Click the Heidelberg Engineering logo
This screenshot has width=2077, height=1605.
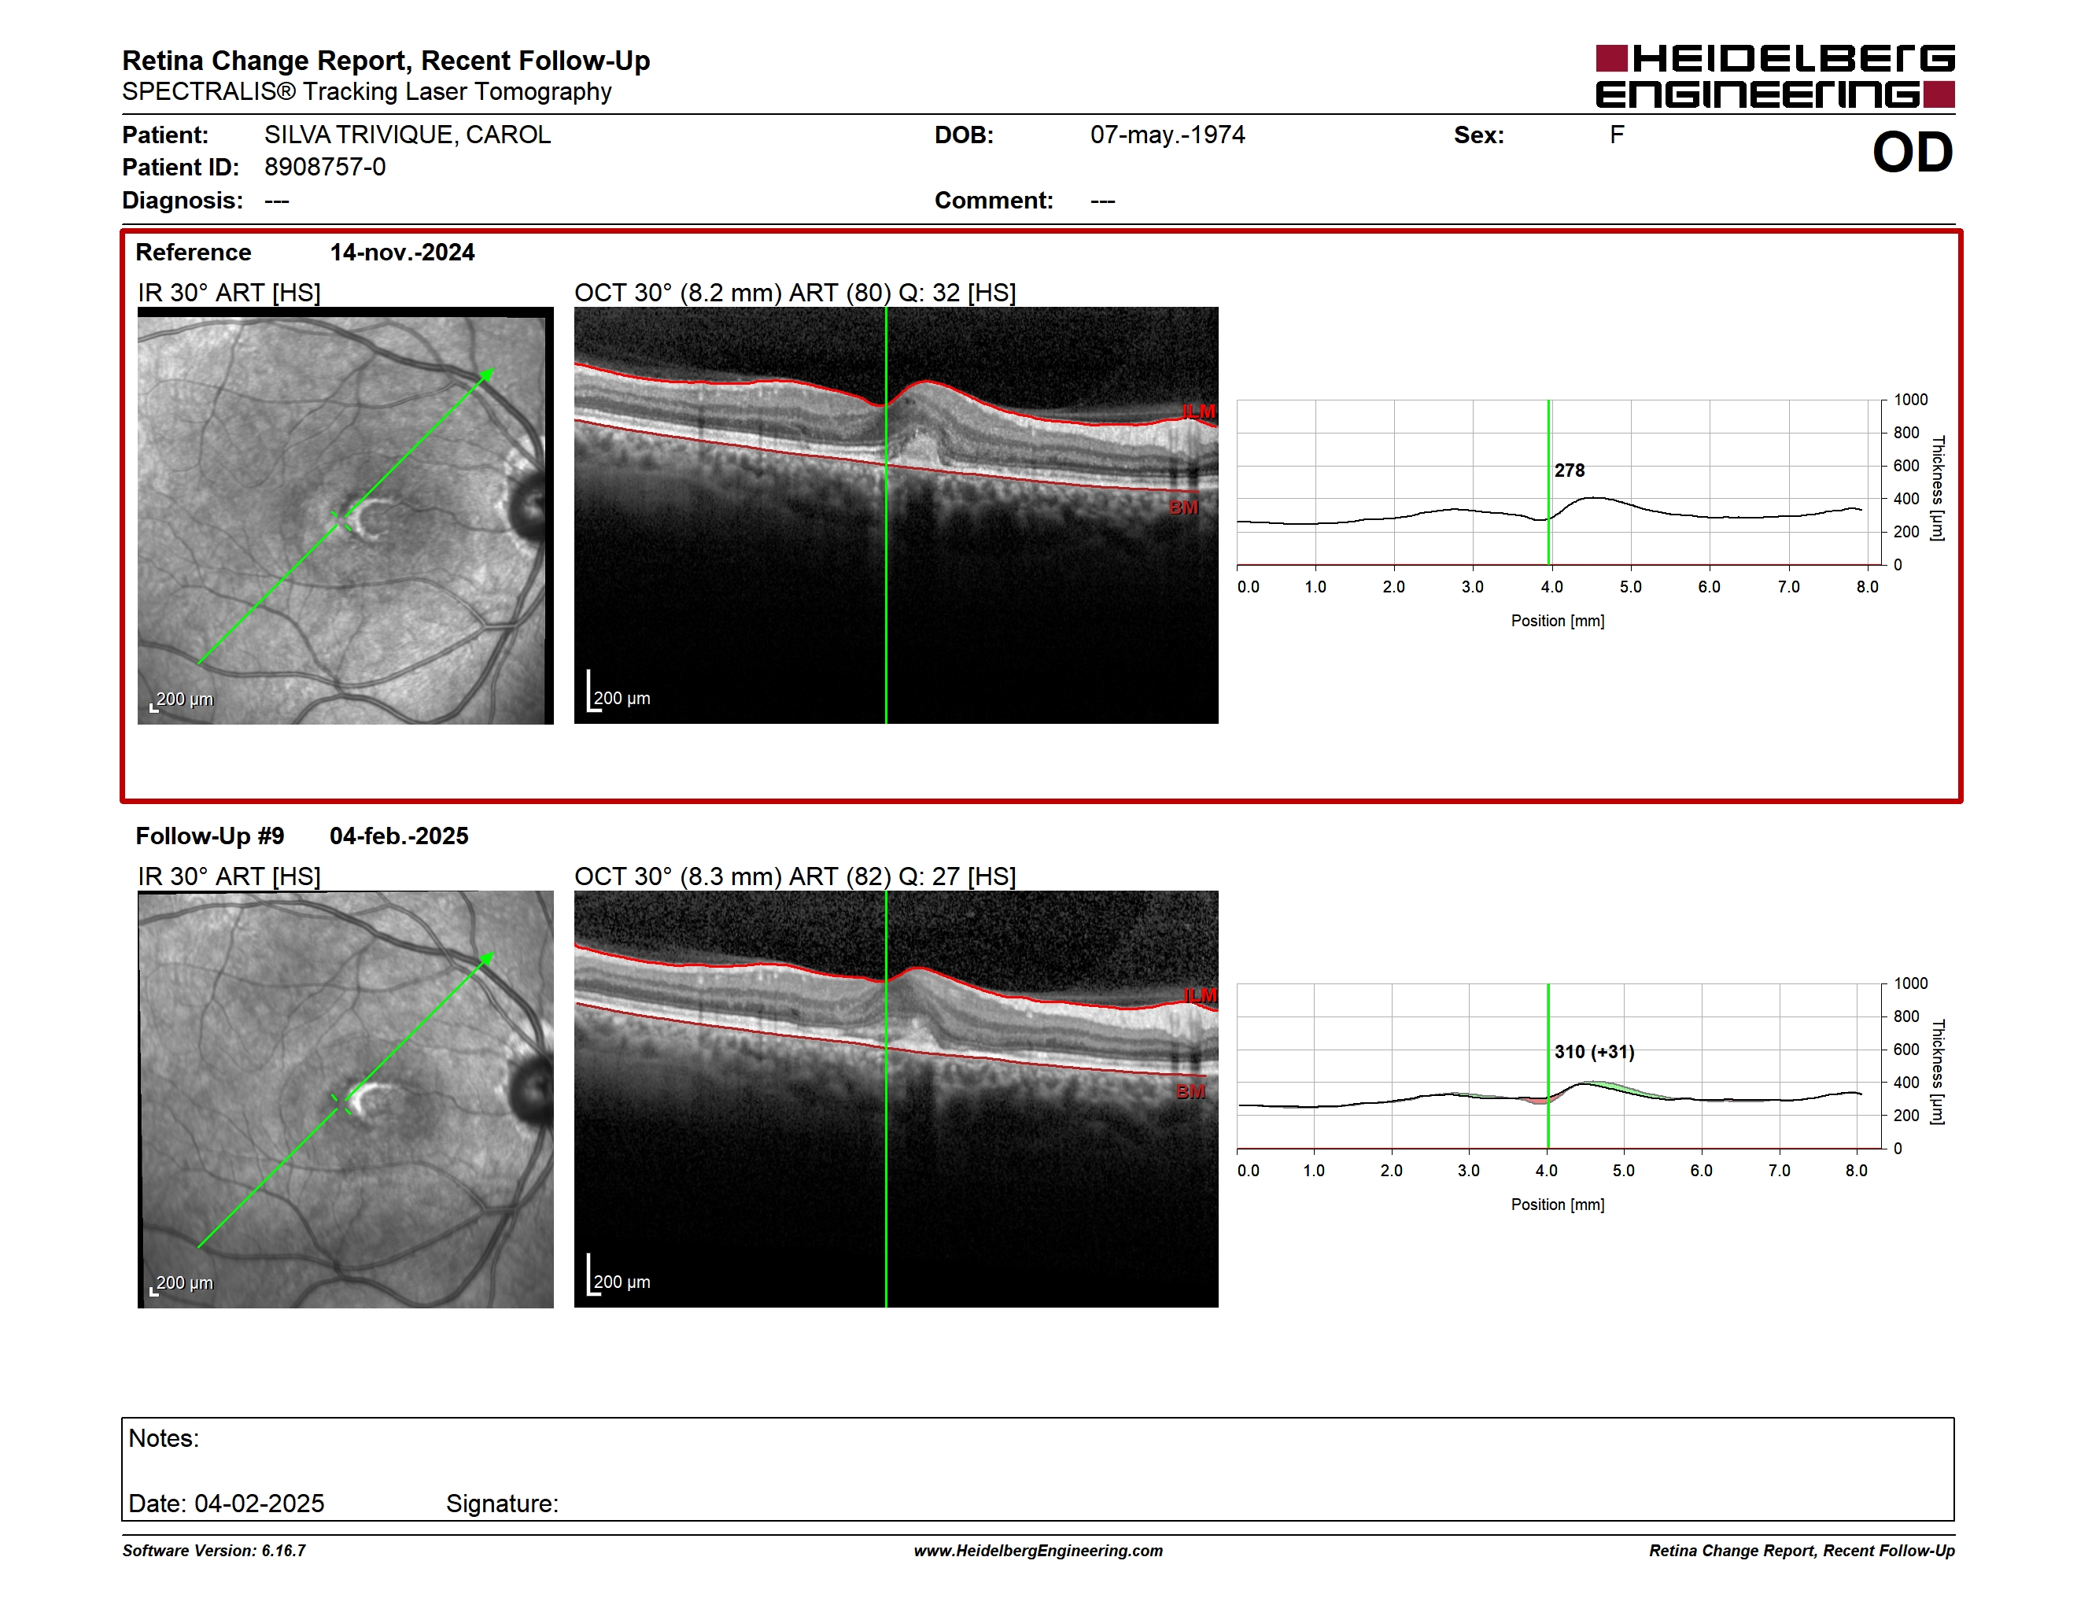point(1775,76)
